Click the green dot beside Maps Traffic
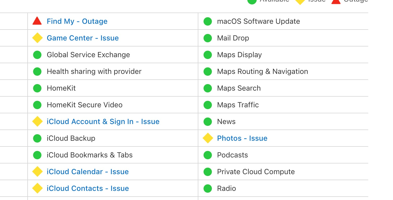 (x=208, y=105)
